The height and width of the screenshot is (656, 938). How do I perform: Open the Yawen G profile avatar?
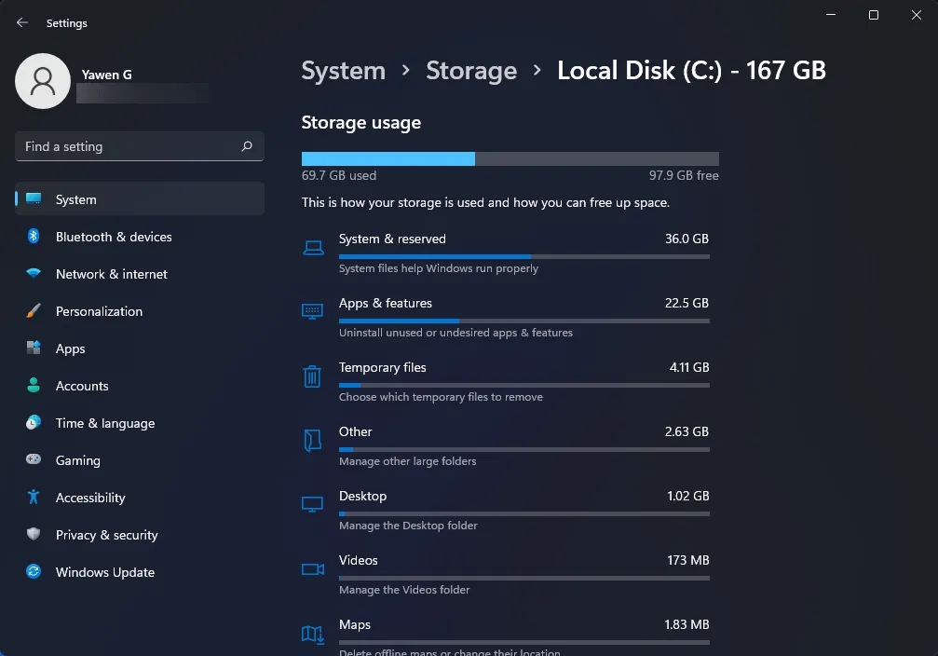[43, 81]
